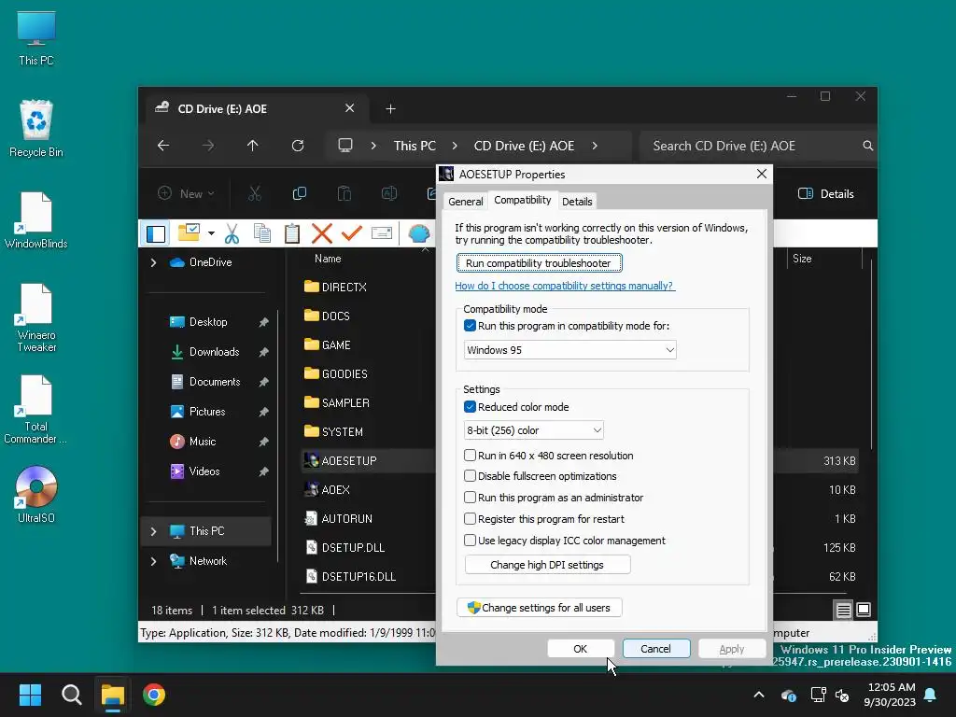Click the Rename icon in Explorer command bar
This screenshot has height=717, width=956.
[389, 194]
